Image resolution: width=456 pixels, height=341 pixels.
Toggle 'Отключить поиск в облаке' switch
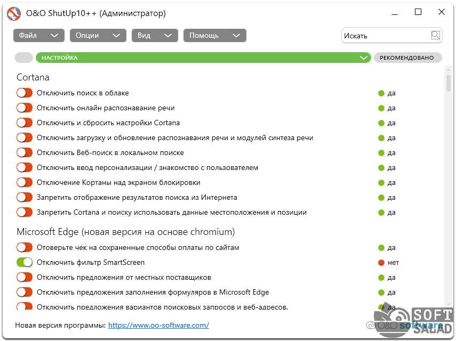(x=25, y=93)
